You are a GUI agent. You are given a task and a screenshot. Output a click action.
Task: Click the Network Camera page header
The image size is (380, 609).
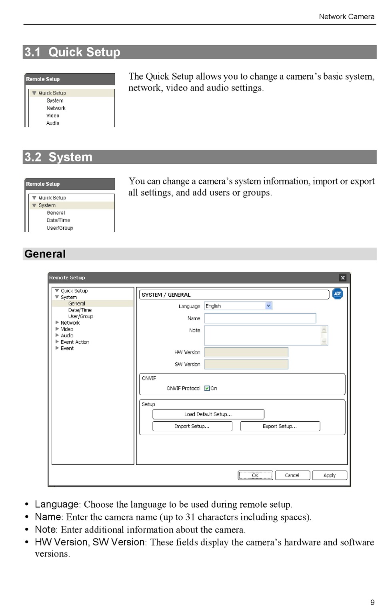347,16
